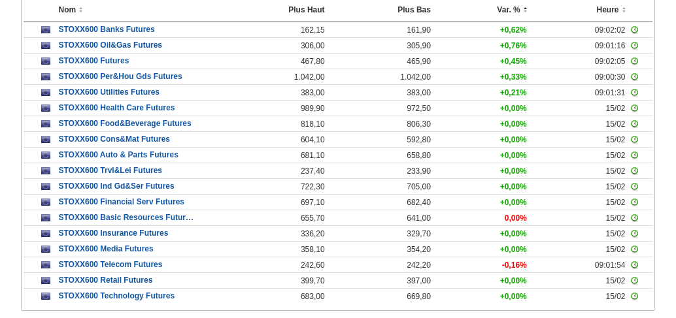This screenshot has height=318, width=676.
Task: Click the EU flag icon next to STOXX600 Futures
Action: (46, 61)
